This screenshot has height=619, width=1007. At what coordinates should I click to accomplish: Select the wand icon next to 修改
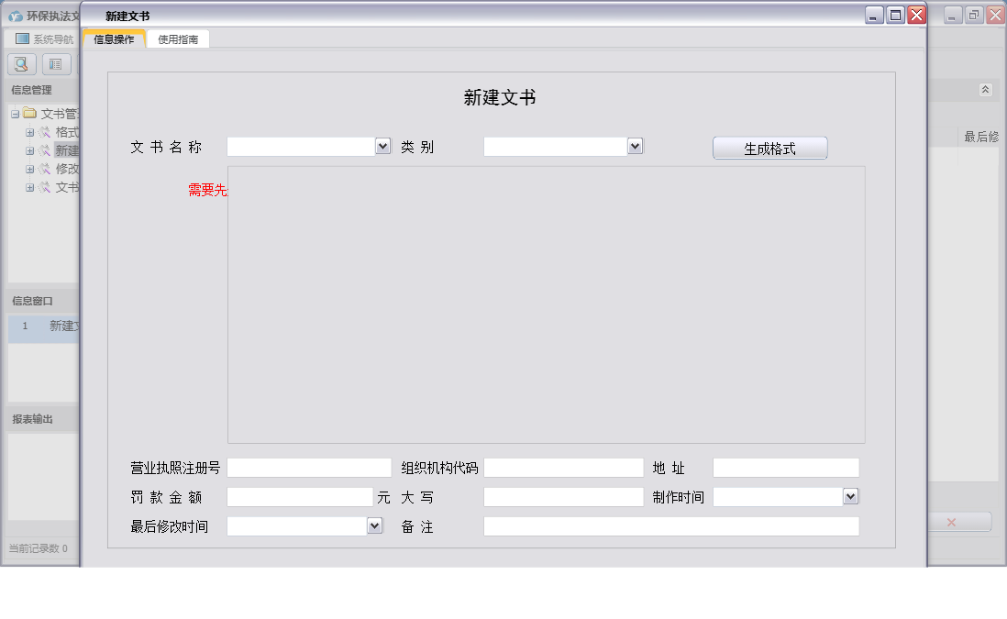[x=45, y=169]
